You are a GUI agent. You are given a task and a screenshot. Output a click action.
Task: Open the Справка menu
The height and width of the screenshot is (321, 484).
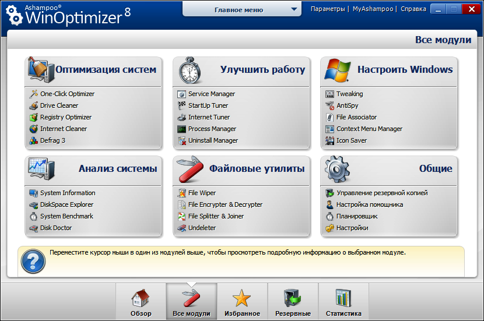click(x=413, y=9)
